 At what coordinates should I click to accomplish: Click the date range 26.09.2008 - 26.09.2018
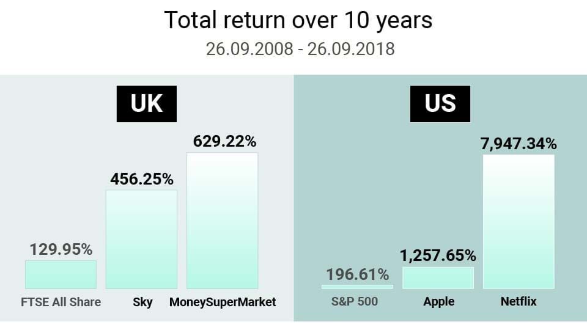click(300, 49)
